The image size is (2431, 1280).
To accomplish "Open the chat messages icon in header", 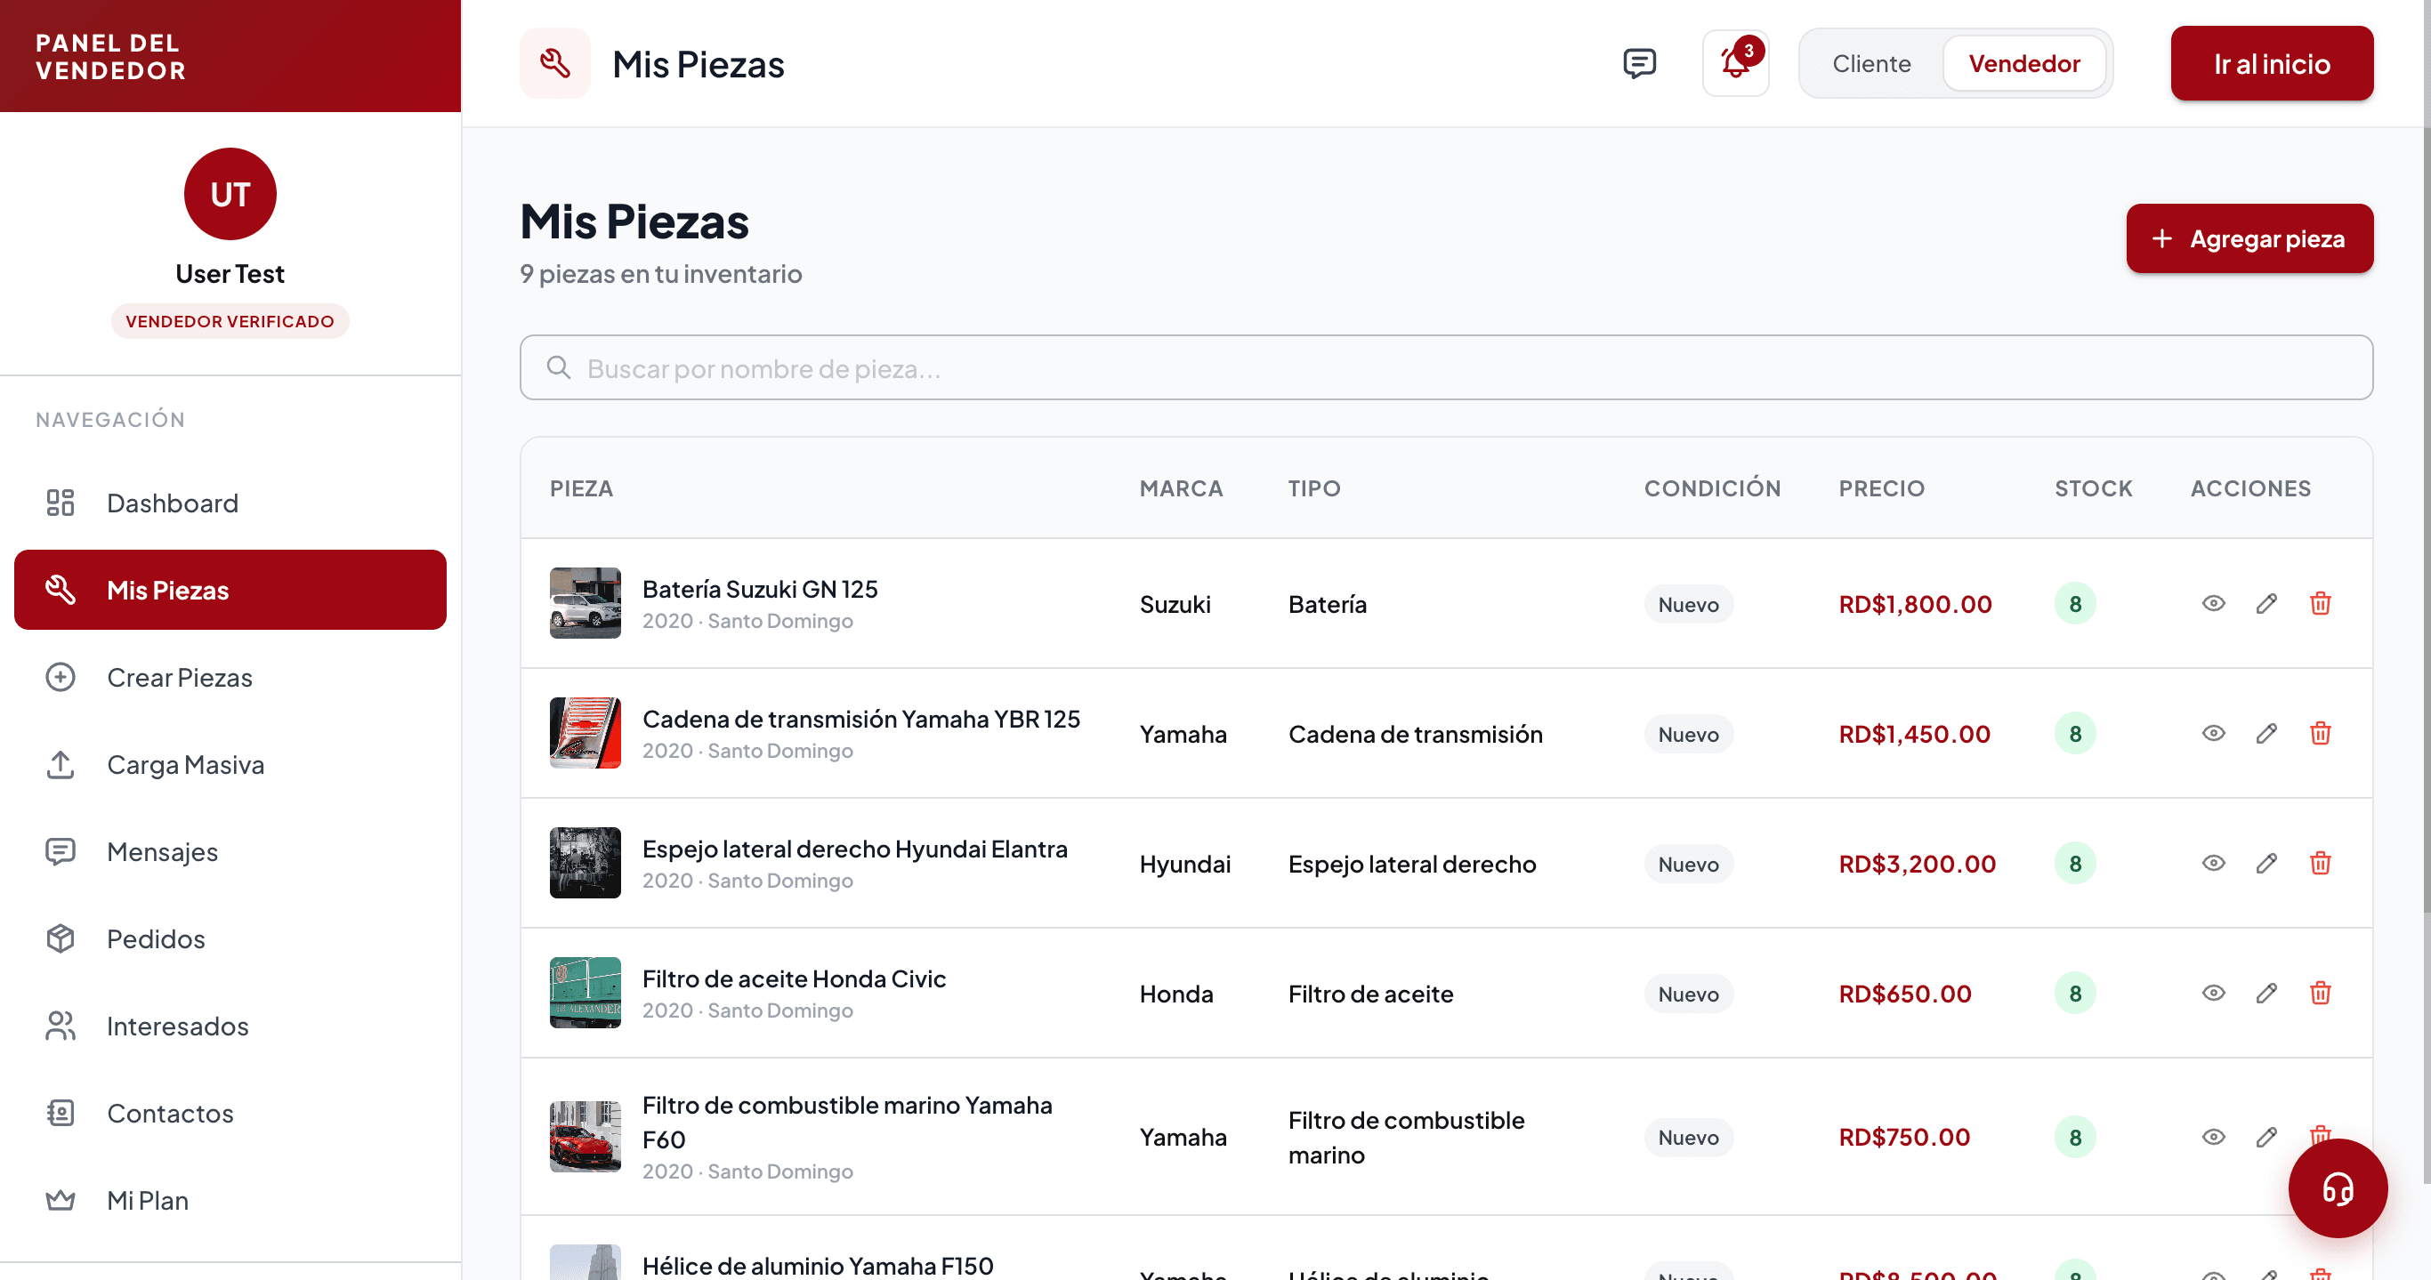I will (x=1639, y=63).
